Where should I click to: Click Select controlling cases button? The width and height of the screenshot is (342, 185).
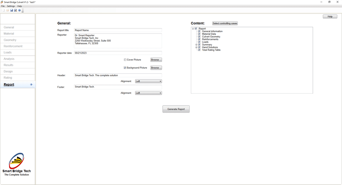click(225, 23)
